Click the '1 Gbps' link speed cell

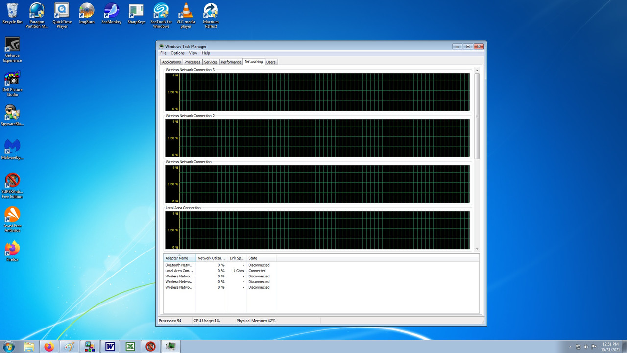[x=239, y=271]
